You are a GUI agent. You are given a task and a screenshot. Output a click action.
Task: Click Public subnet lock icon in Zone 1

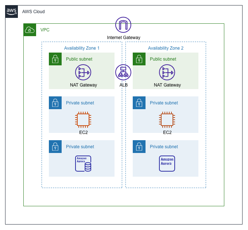[55, 59]
